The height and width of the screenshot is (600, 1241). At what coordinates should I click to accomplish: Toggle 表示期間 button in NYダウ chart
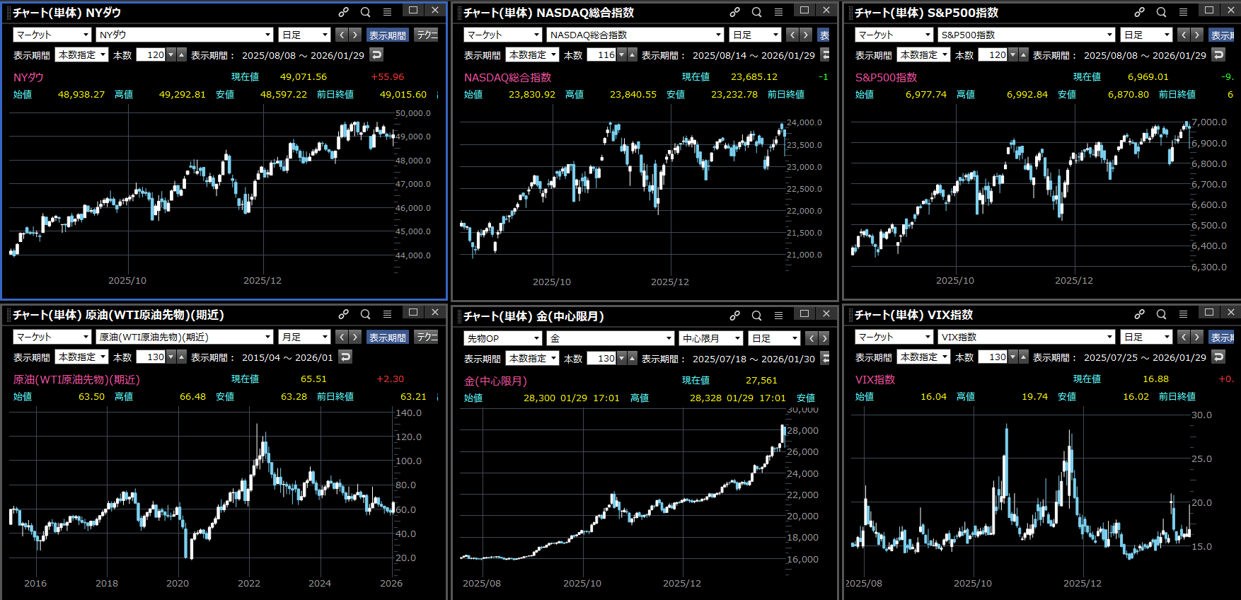click(x=387, y=35)
